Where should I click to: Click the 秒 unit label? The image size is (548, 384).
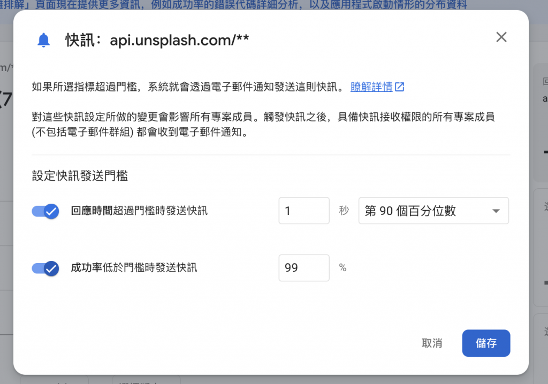[344, 210]
